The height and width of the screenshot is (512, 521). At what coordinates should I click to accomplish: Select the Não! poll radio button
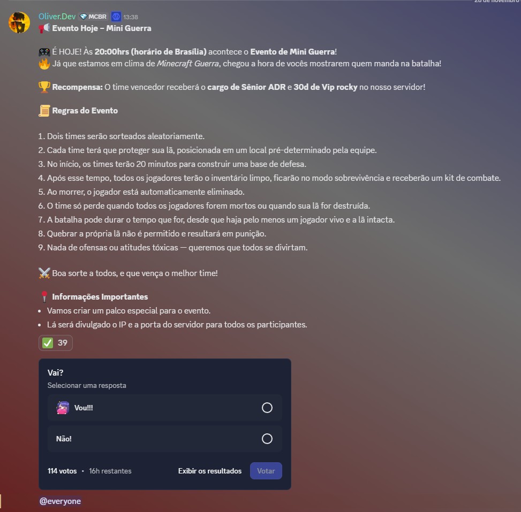point(267,439)
